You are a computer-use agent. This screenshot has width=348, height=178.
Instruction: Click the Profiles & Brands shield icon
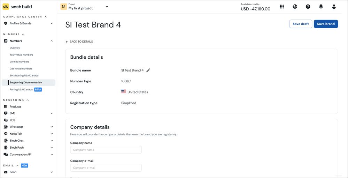(x=6, y=23)
